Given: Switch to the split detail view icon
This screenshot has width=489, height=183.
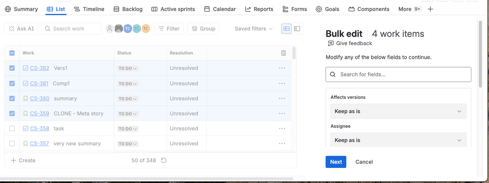Looking at the screenshot, I should 297,29.
